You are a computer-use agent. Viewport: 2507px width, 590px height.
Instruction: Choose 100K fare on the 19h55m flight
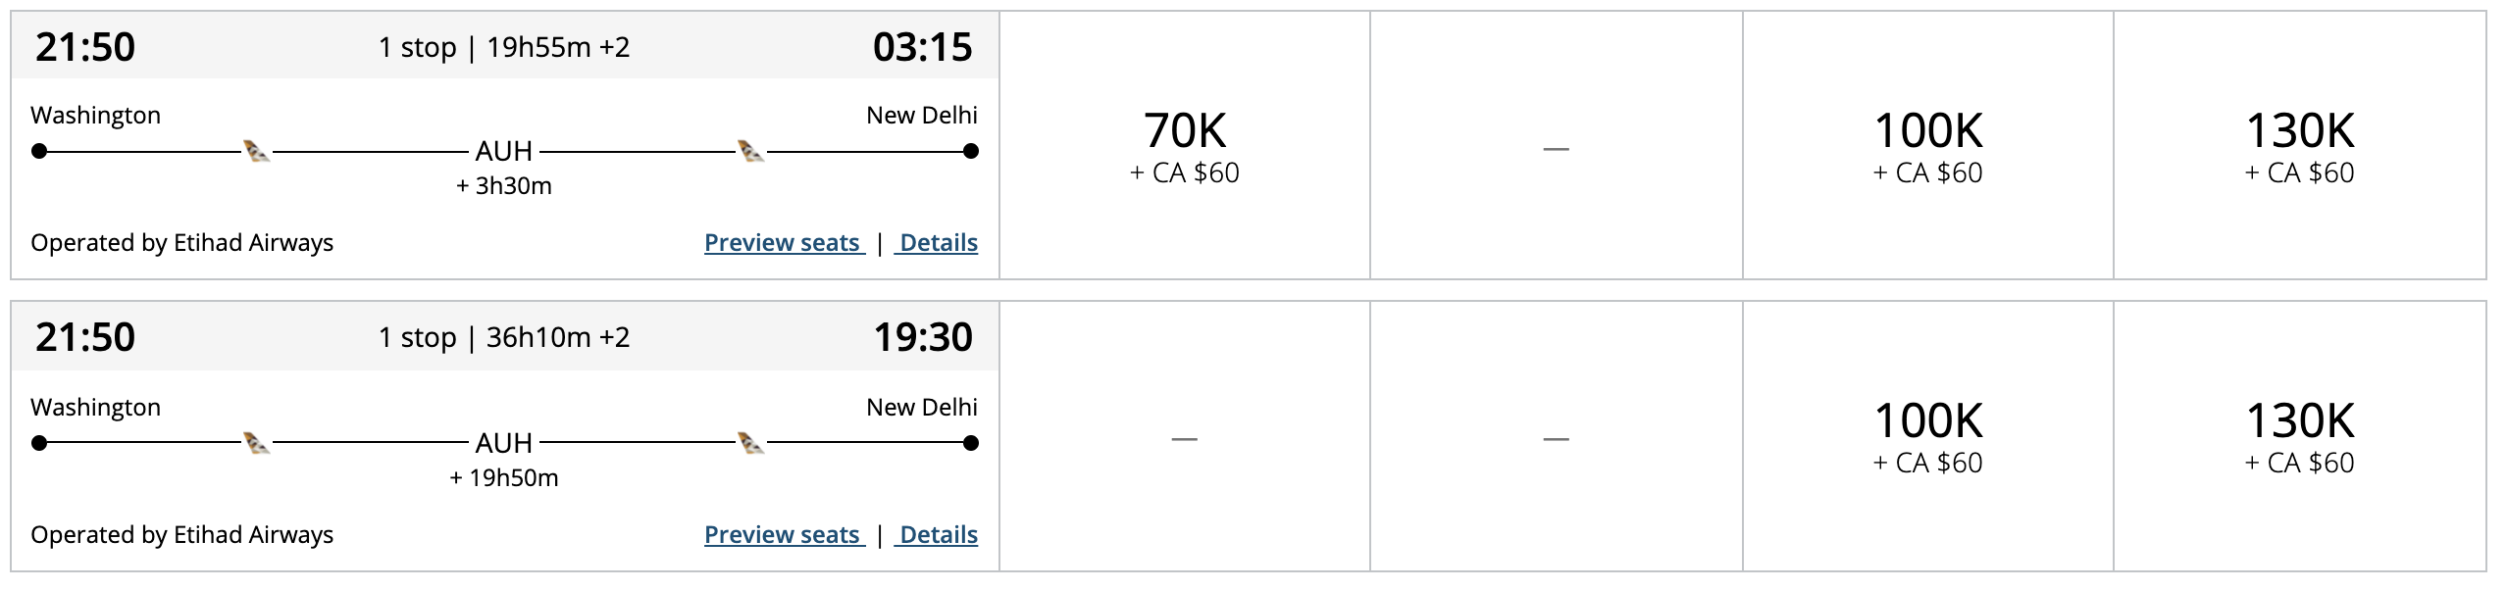1927,146
